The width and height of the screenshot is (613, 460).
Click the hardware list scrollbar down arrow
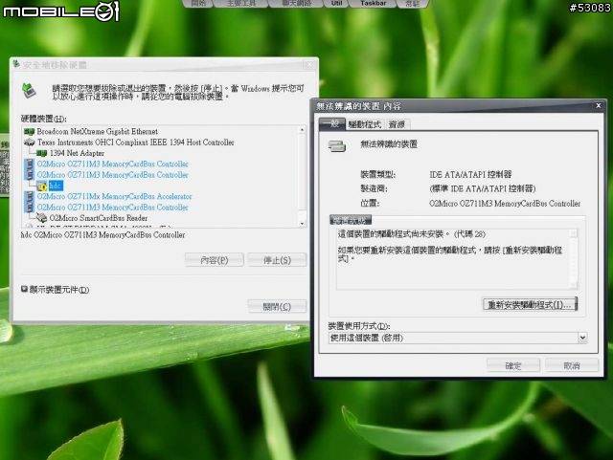(302, 224)
